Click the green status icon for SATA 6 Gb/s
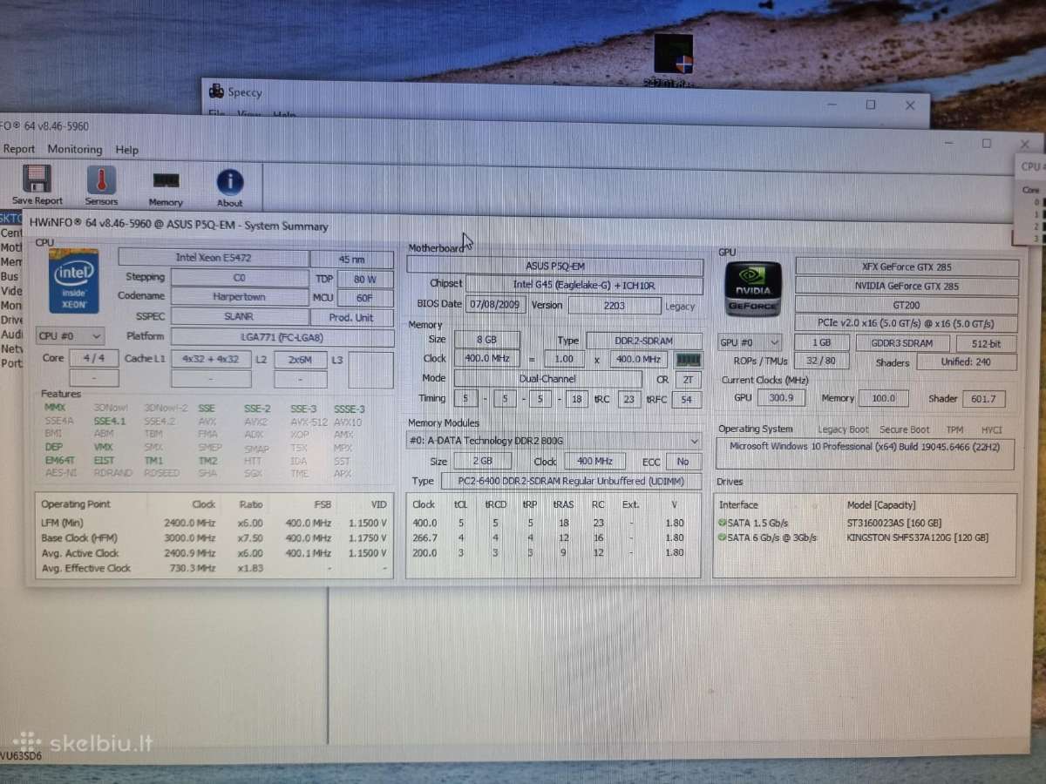This screenshot has width=1046, height=784. pyautogui.click(x=723, y=538)
